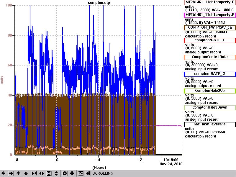Zoom out vertically with the up-down triangles icon
Image resolution: width=236 pixels, height=177 pixels.
[56, 173]
